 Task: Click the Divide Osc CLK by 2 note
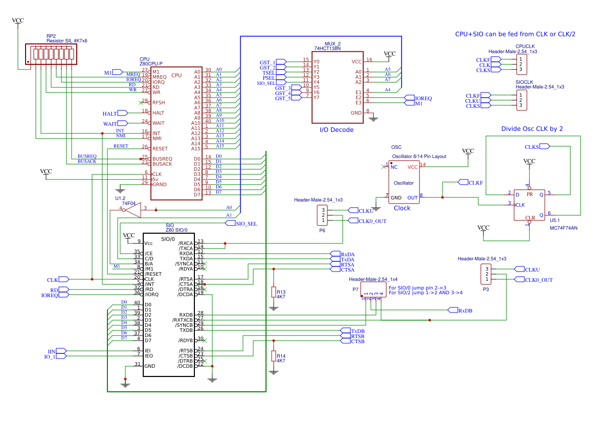(x=533, y=128)
